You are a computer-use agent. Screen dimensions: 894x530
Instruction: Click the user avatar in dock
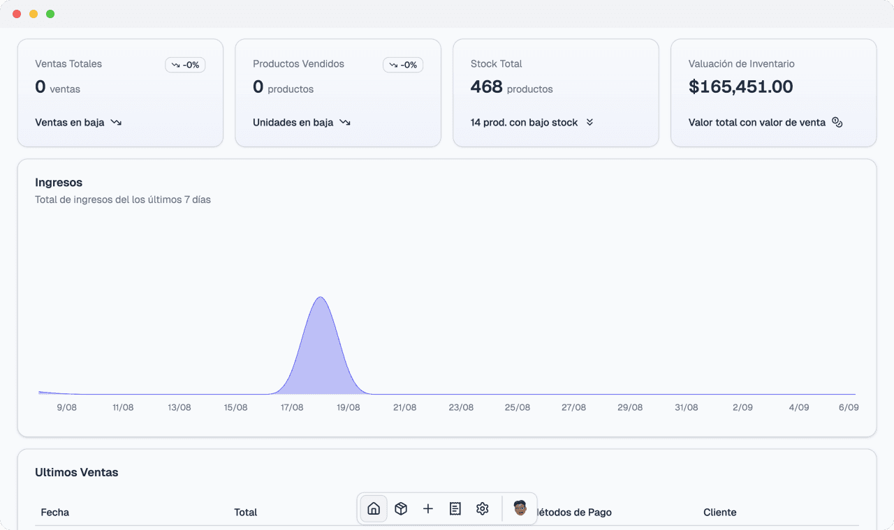(520, 508)
